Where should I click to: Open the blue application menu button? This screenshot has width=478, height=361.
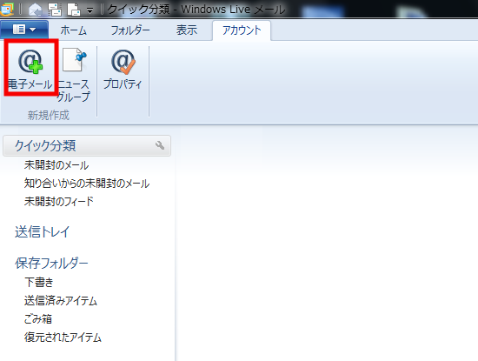(24, 30)
